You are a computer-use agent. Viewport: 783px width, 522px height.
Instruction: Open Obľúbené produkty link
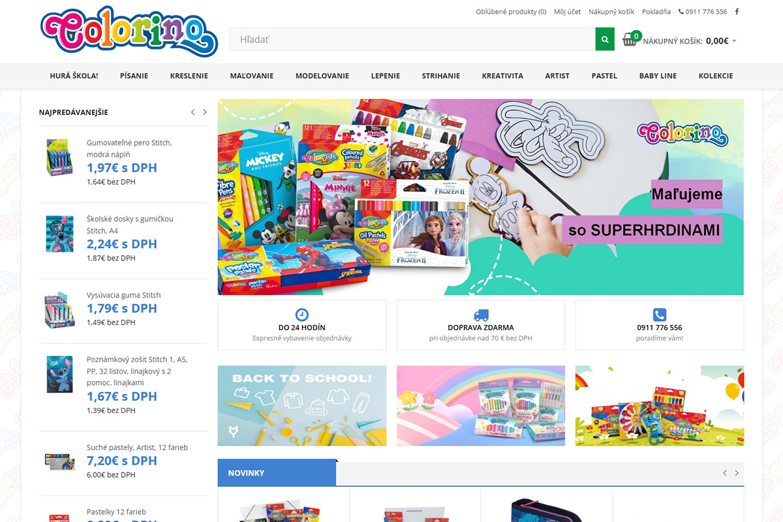511,12
